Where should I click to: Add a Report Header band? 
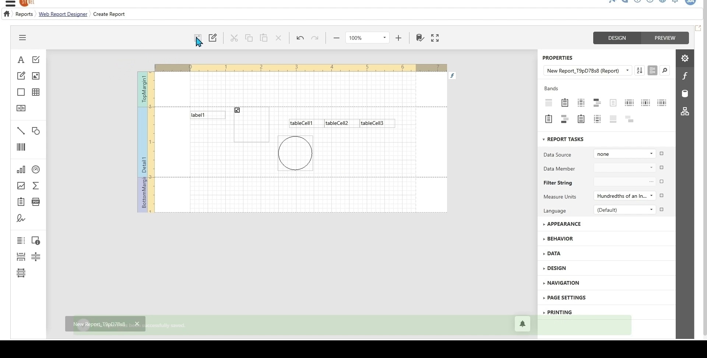tap(565, 103)
